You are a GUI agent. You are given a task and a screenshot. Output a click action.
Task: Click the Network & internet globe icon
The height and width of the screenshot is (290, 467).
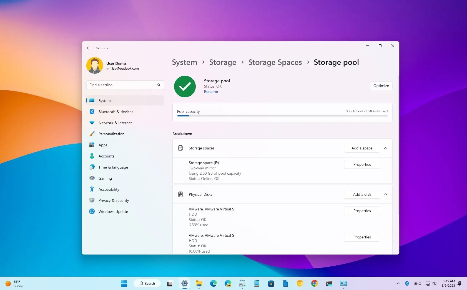(x=92, y=123)
